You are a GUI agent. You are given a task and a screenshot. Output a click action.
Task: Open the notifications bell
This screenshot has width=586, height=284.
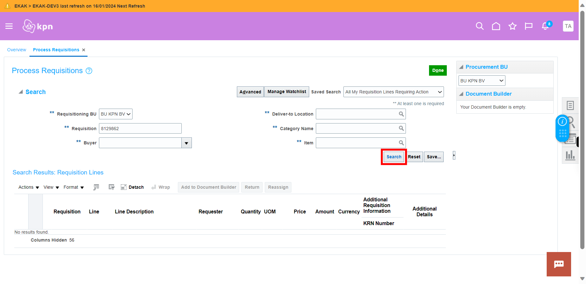(x=546, y=26)
